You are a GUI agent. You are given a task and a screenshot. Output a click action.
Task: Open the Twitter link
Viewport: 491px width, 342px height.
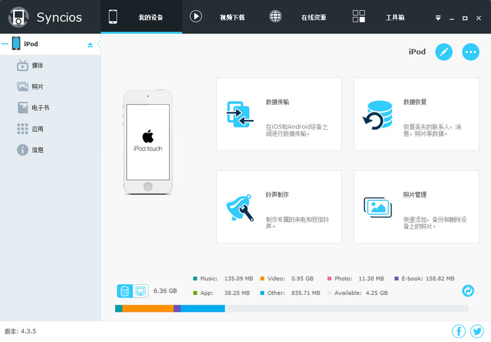coord(477,331)
